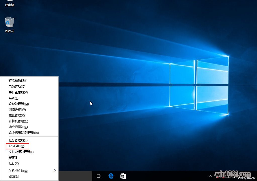Show hidden system tray icons

coord(210,176)
